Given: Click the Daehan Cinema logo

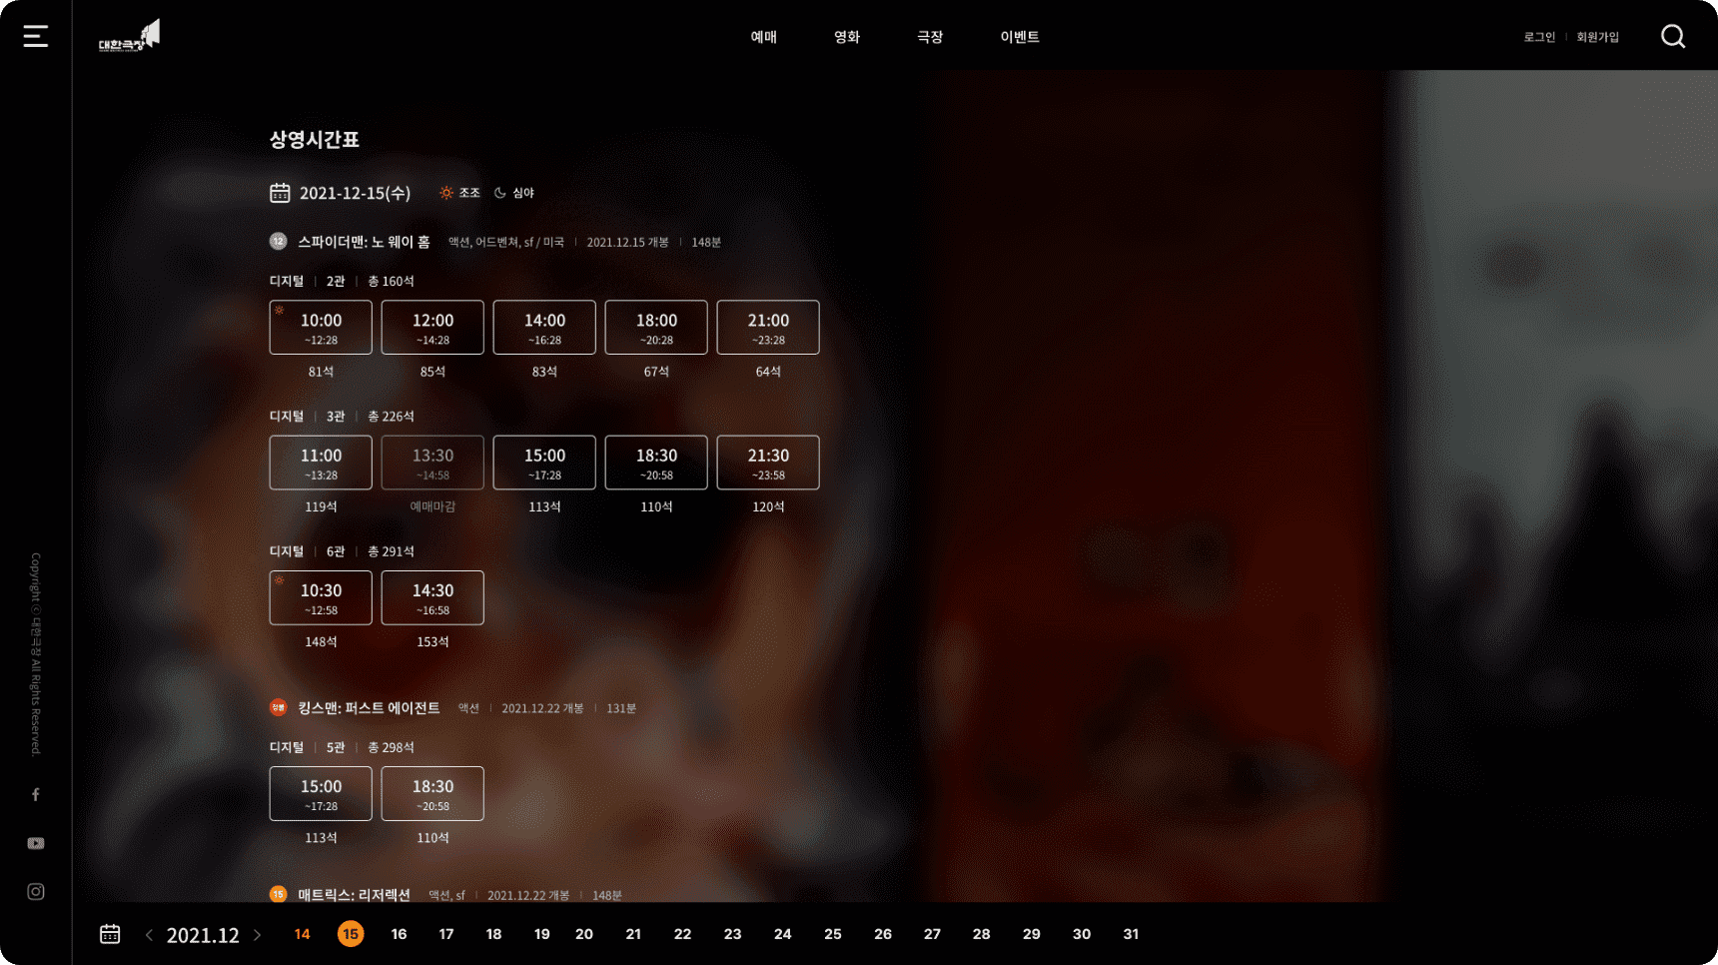Looking at the screenshot, I should (129, 36).
